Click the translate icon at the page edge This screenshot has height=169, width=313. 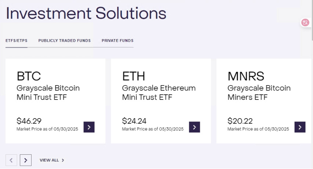point(305,23)
